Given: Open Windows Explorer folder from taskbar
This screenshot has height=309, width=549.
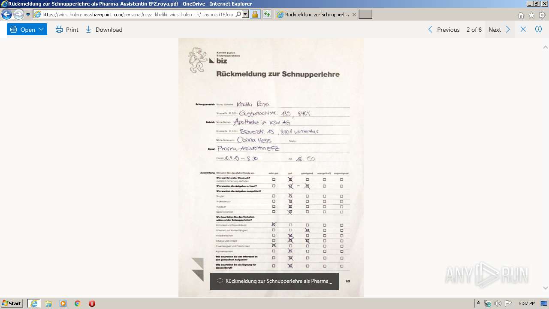Looking at the screenshot, I should tap(48, 303).
